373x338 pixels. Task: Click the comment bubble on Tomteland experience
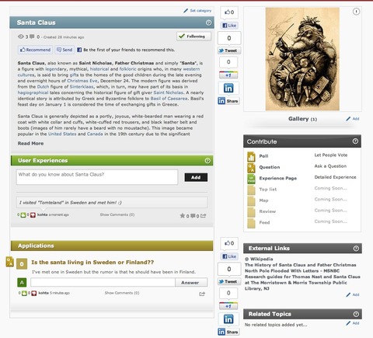tap(193, 215)
